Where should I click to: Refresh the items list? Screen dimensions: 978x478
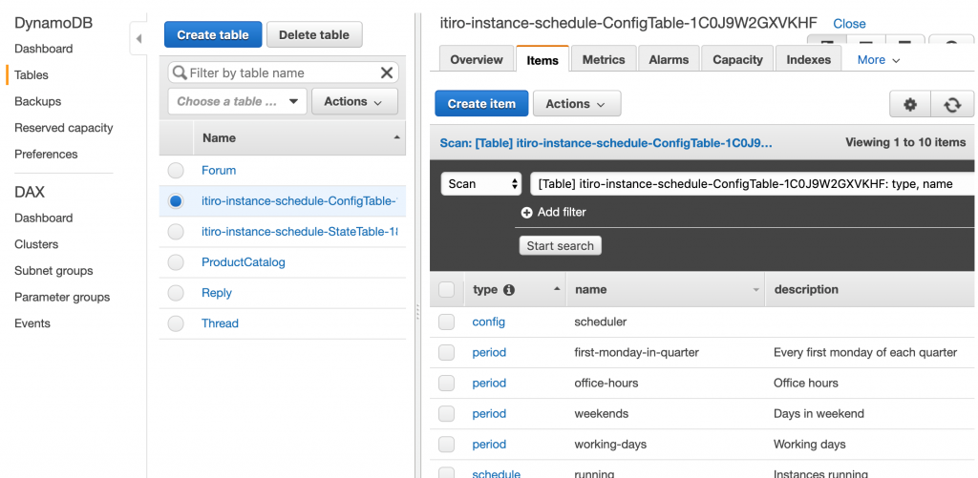(x=951, y=104)
